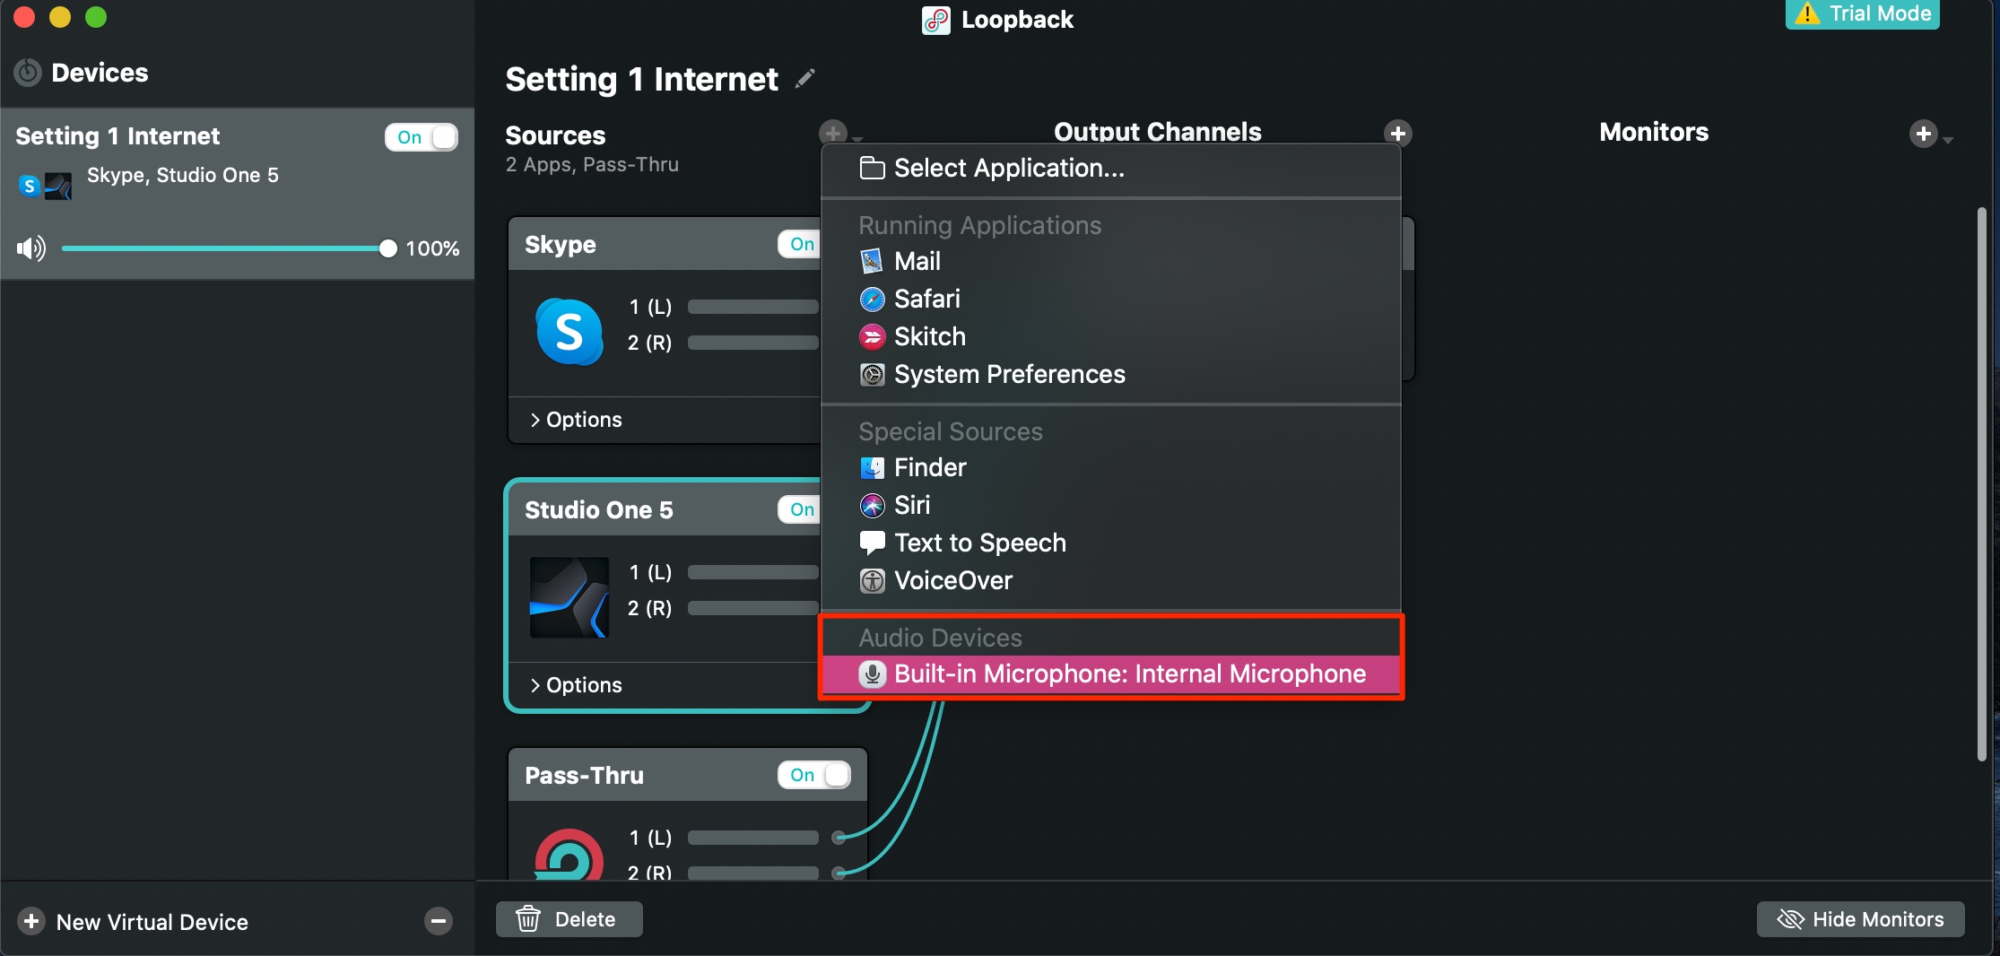Click plus icon beside New Virtual Device
2000x956 pixels.
tap(31, 921)
